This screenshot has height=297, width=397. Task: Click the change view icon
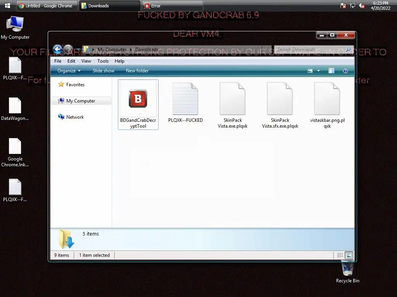(x=310, y=71)
